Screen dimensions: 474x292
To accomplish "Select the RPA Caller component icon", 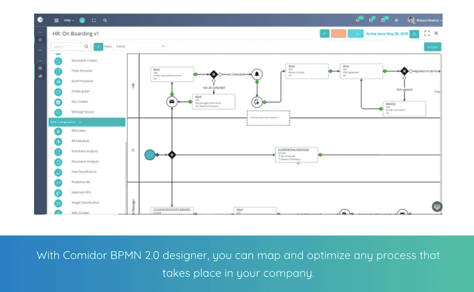I will 58,131.
